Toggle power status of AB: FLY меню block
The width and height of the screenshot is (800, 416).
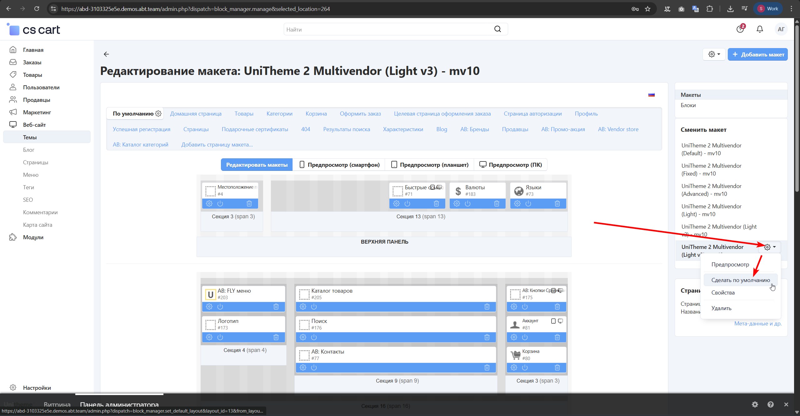pos(220,307)
